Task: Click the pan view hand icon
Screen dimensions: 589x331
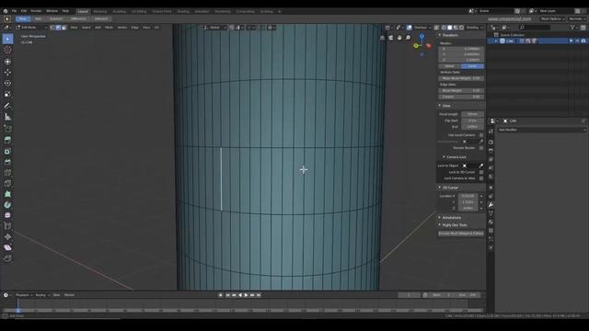Action: tap(399, 38)
